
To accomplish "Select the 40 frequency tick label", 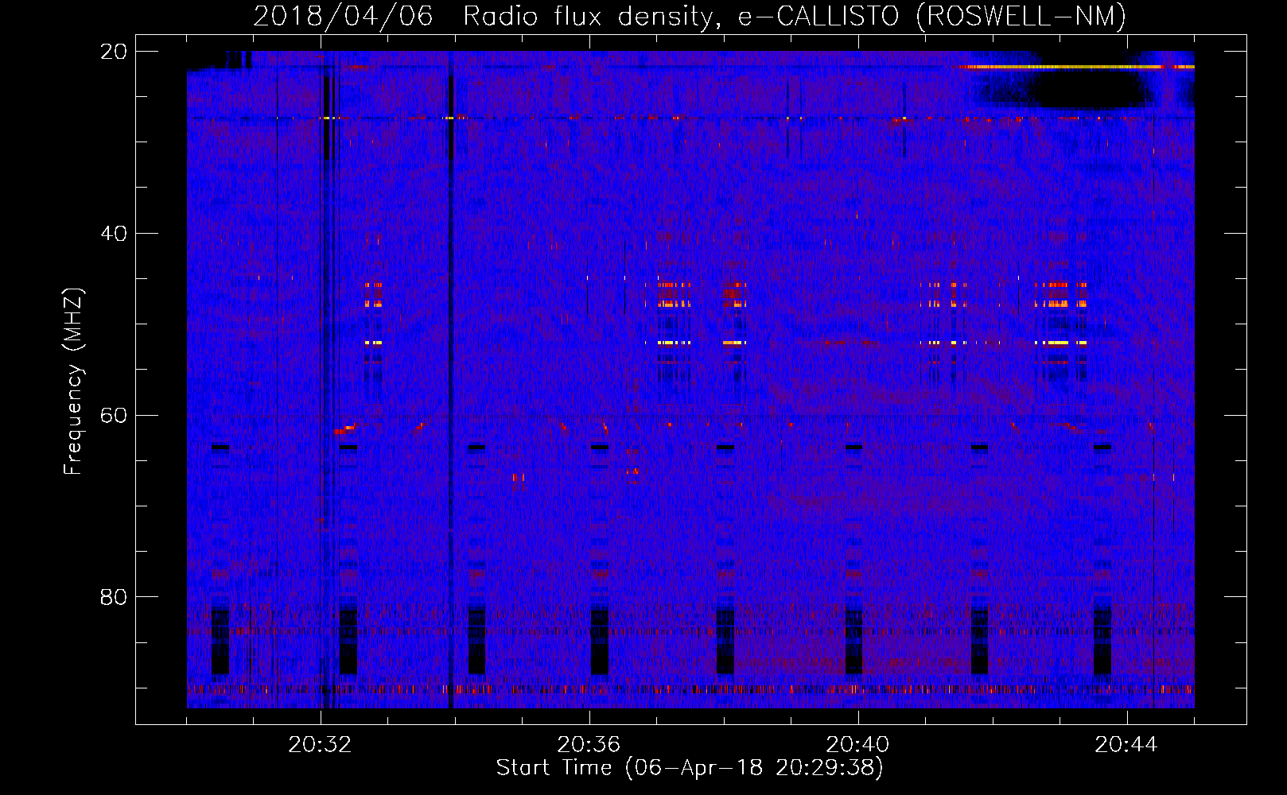I will pyautogui.click(x=114, y=234).
